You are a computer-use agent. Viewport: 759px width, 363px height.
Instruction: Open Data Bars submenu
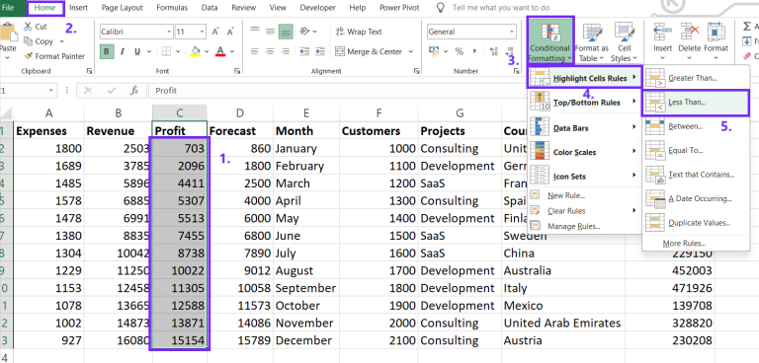pyautogui.click(x=585, y=127)
